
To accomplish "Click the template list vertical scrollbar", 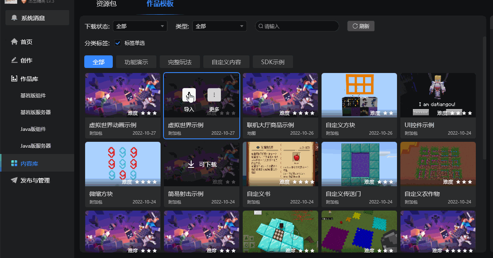I will click(484, 97).
